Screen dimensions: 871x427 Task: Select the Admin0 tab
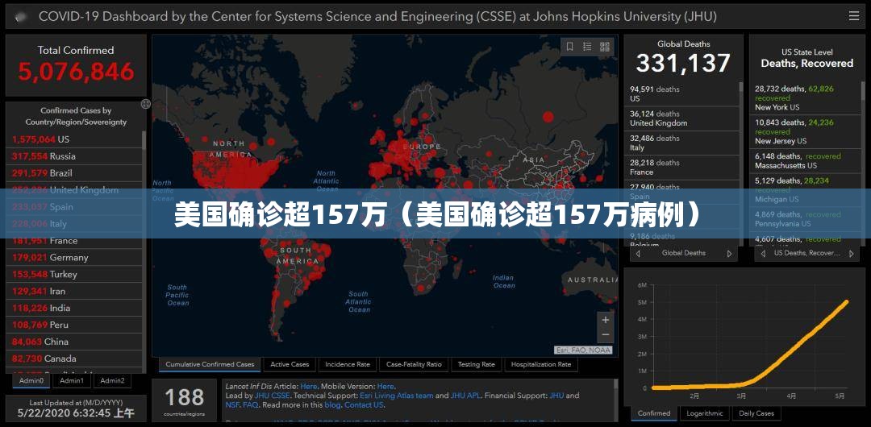(31, 380)
